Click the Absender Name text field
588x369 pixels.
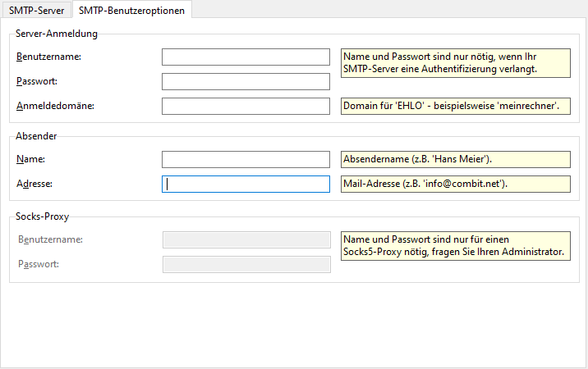coord(246,159)
